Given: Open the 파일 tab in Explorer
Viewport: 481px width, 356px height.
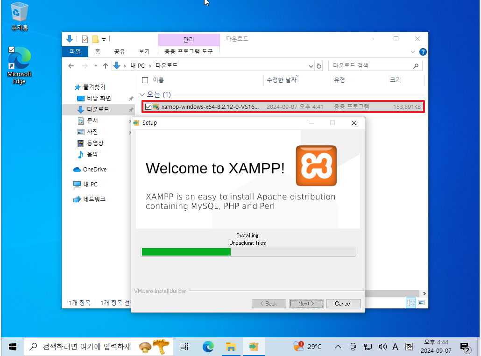Looking at the screenshot, I should (75, 51).
